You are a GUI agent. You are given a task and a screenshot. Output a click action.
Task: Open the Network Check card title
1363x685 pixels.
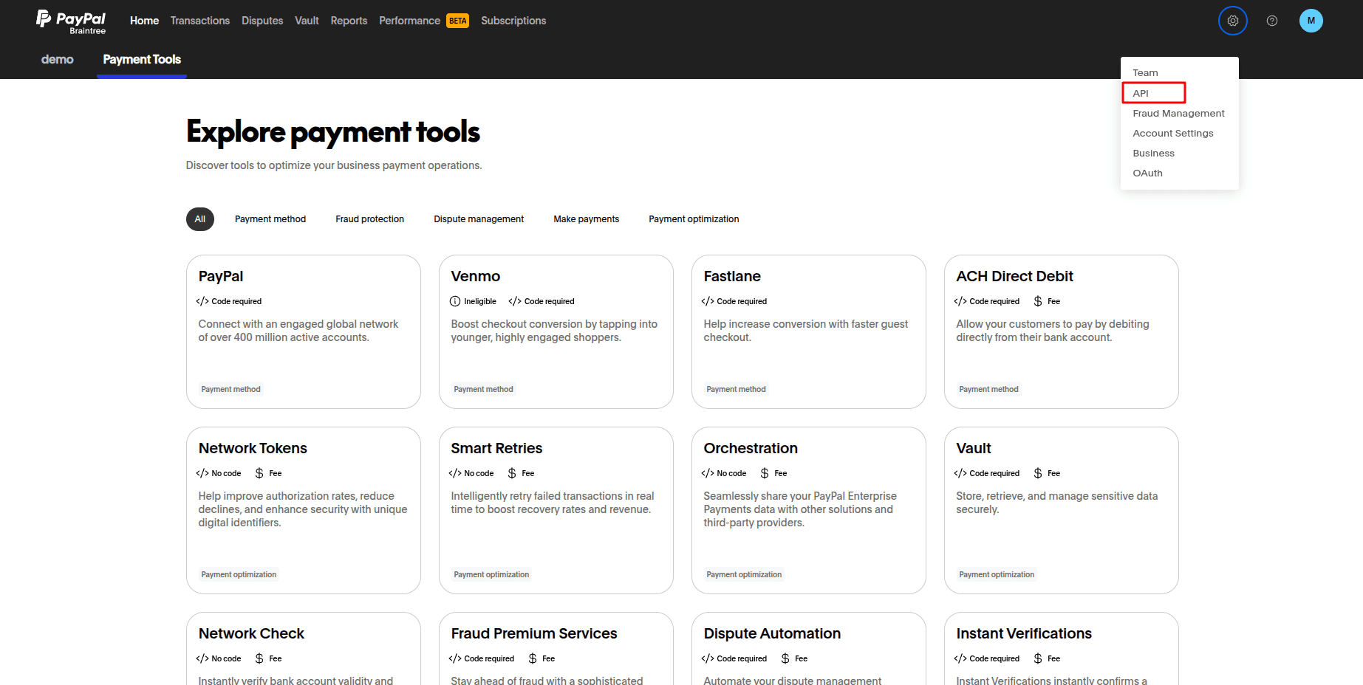coord(251,633)
